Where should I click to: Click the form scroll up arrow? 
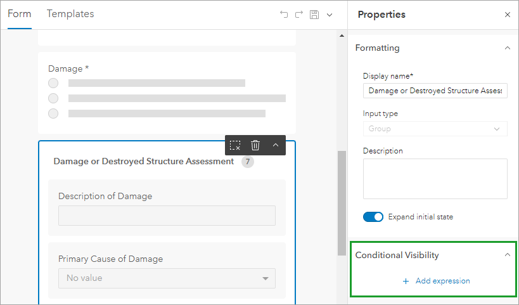pyautogui.click(x=342, y=36)
